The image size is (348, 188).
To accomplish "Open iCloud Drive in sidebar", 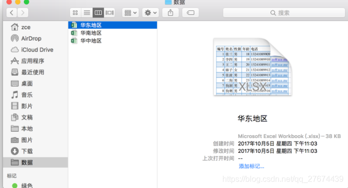I will tap(36, 50).
